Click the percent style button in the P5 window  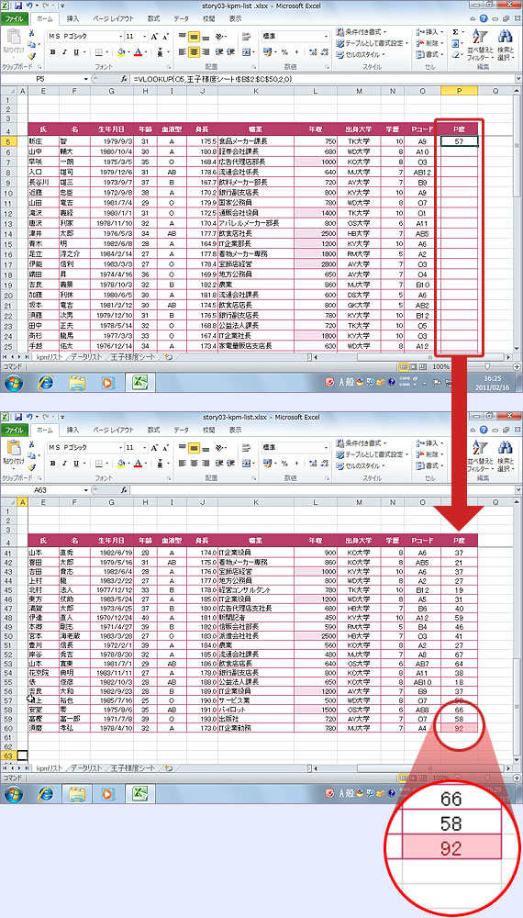[284, 52]
